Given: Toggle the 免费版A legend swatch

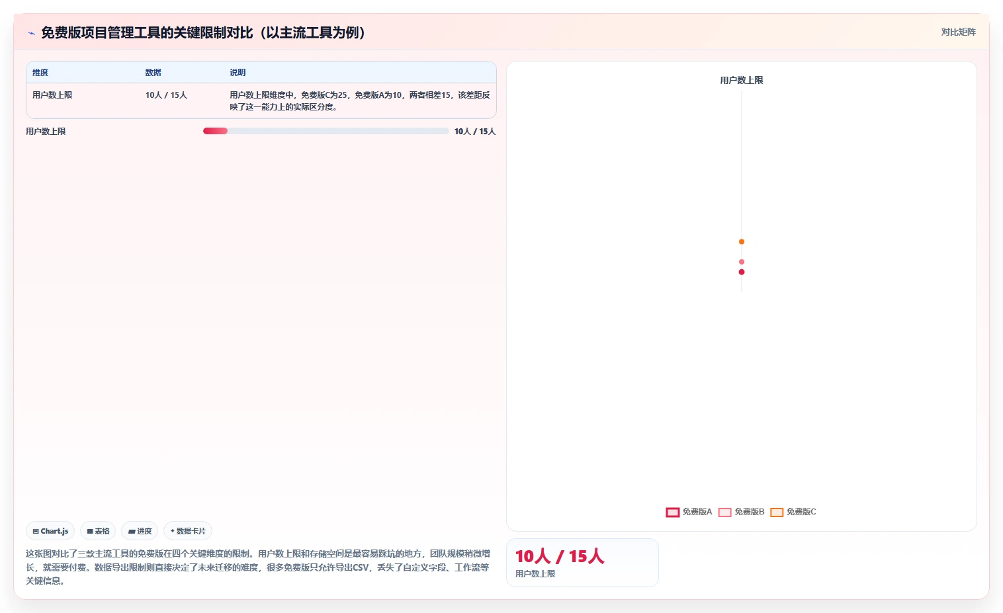Looking at the screenshot, I should pyautogui.click(x=673, y=512).
